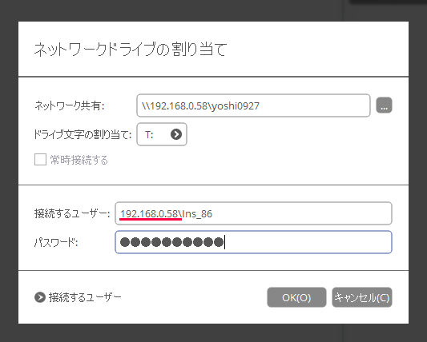Click the ネットワーク共有: field label
427x342 pixels.
pos(70,105)
